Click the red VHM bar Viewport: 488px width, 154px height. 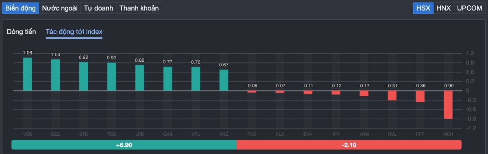tap(364, 93)
